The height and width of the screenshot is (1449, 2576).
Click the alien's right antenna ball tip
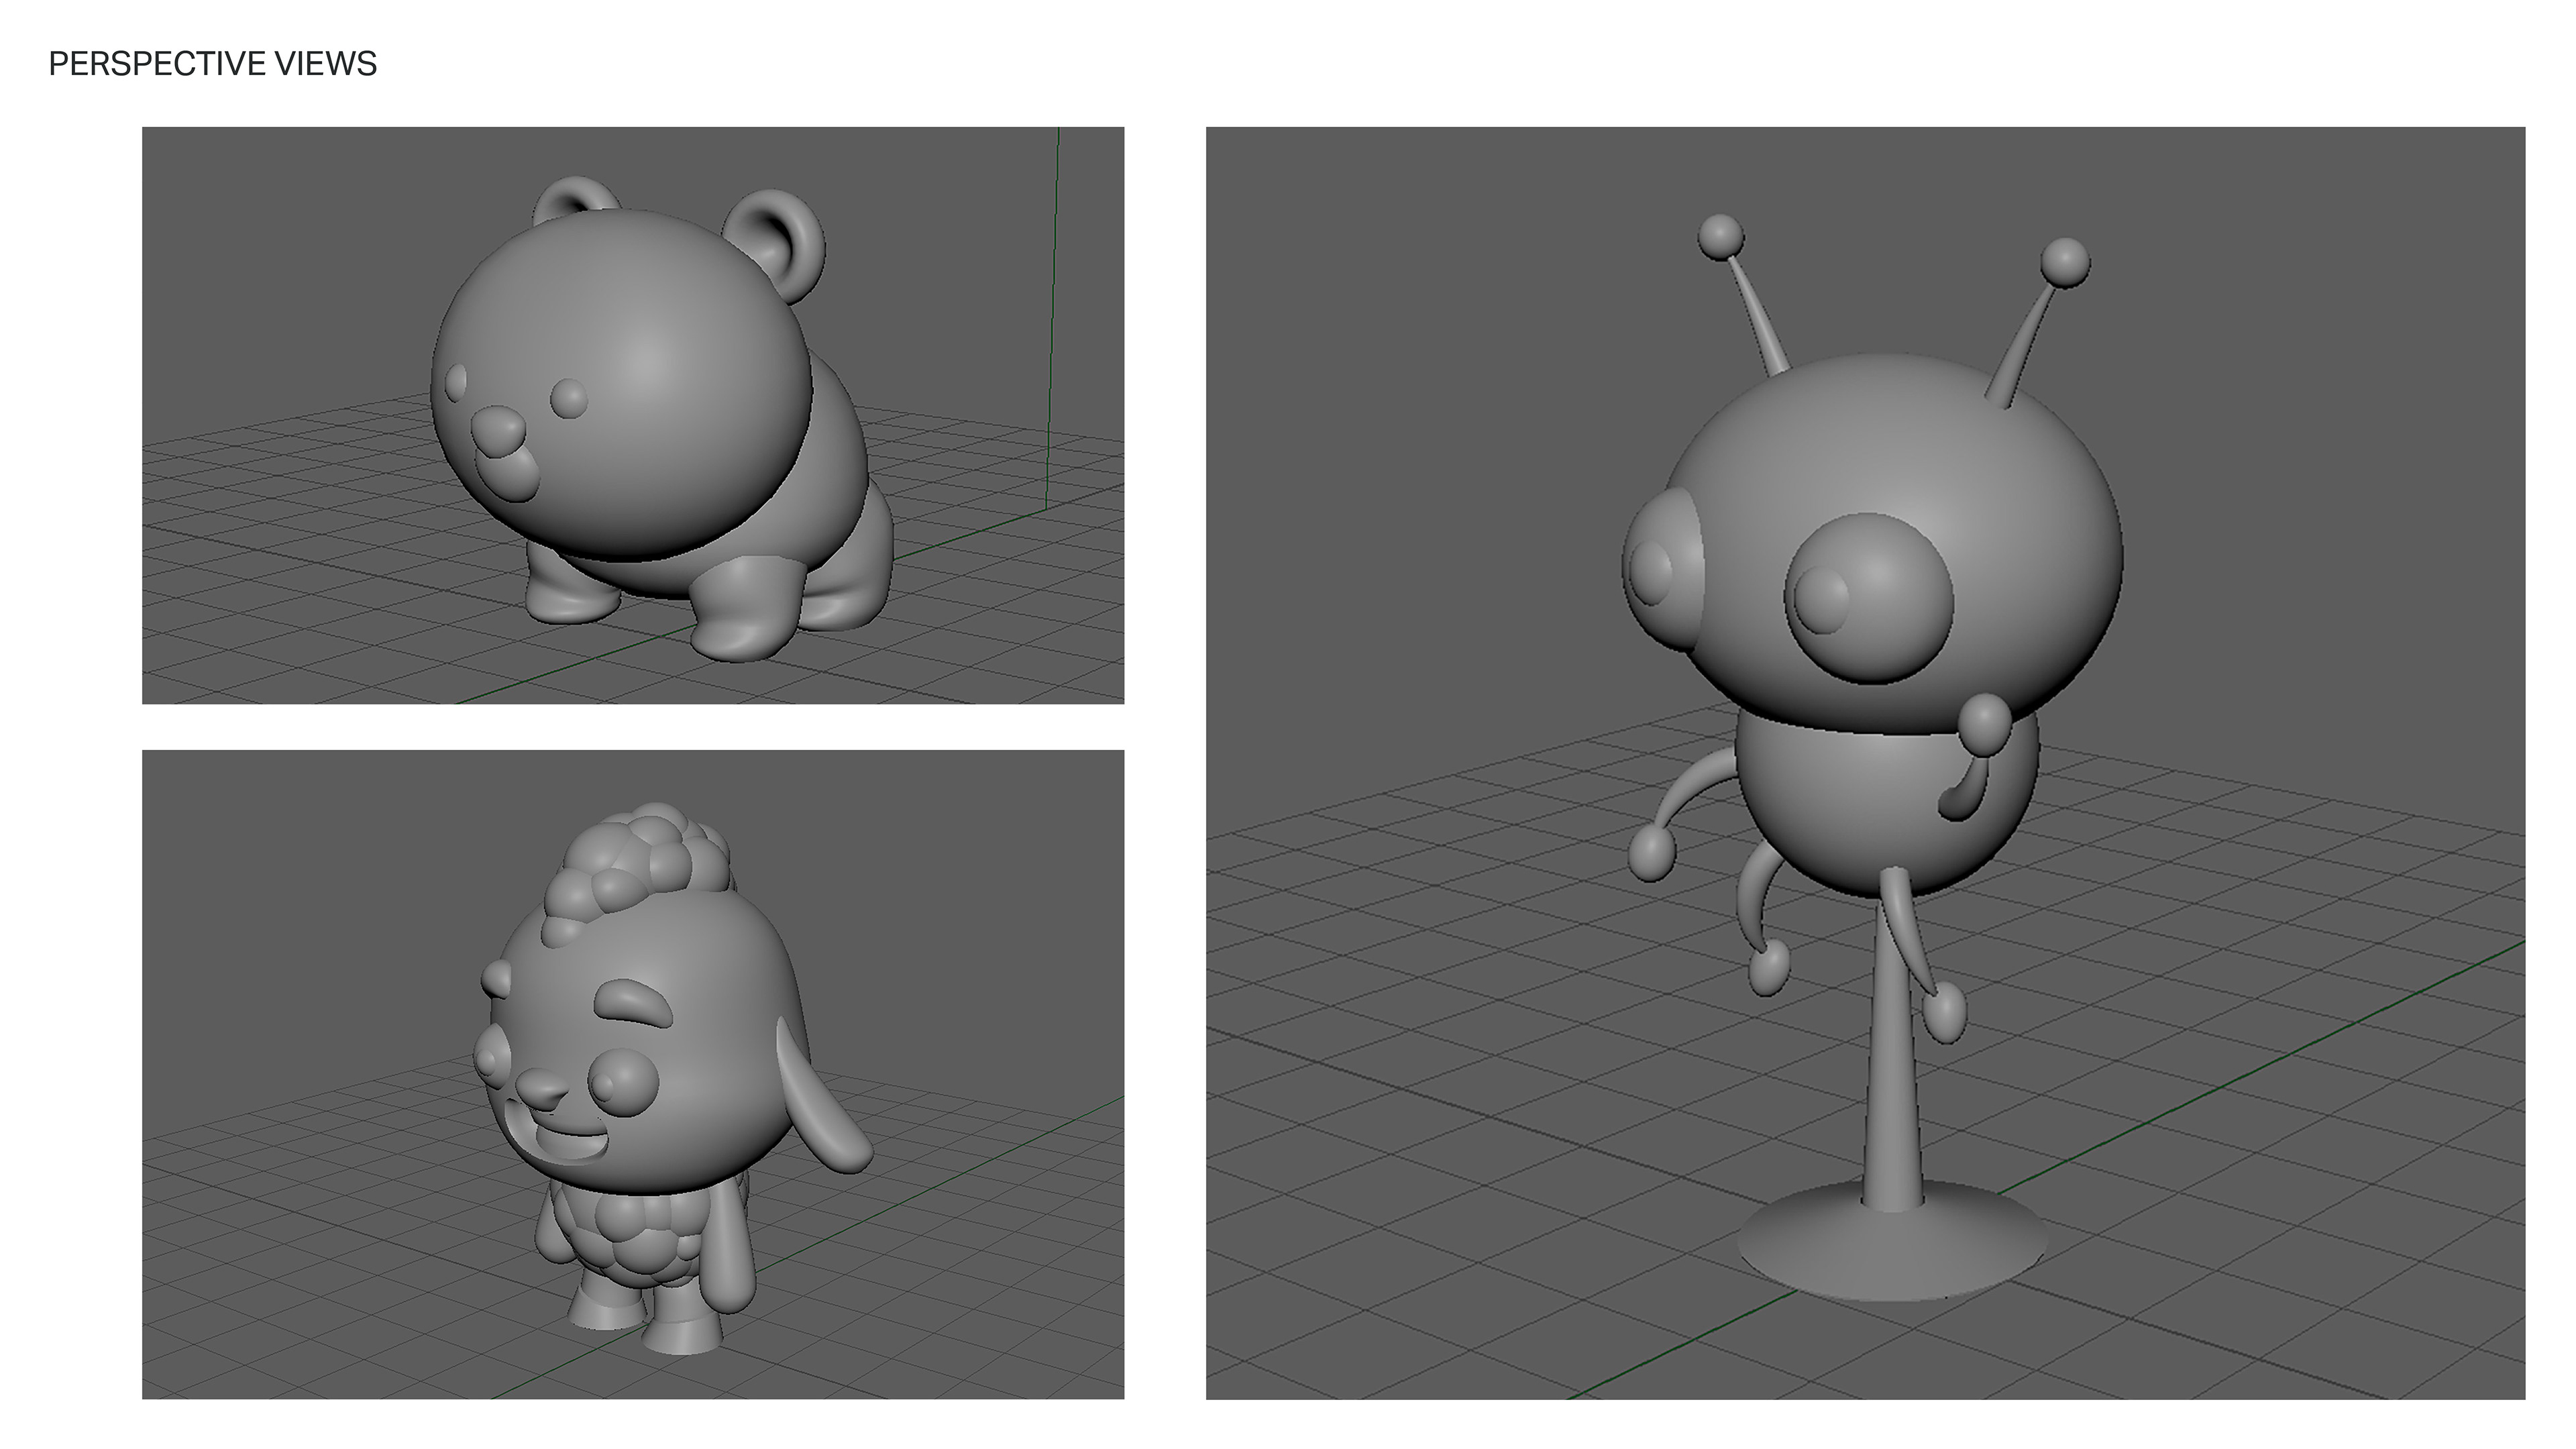(x=2065, y=261)
